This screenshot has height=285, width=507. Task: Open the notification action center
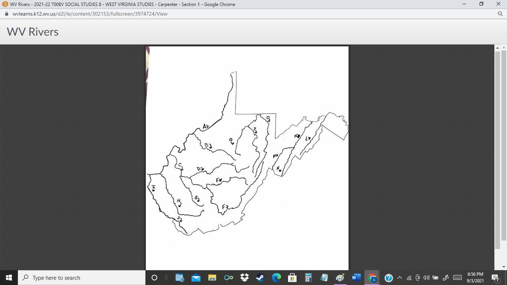[495, 278]
